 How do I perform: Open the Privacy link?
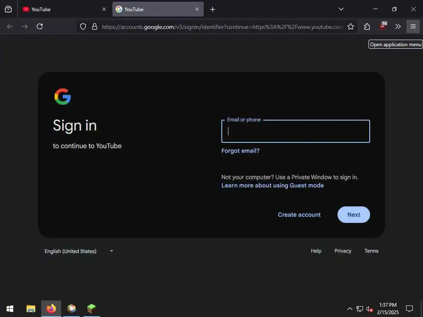pyautogui.click(x=343, y=251)
